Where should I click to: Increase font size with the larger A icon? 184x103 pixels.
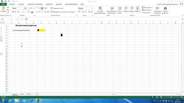point(31,8)
